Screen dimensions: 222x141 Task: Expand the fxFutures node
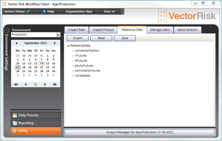[73, 61]
